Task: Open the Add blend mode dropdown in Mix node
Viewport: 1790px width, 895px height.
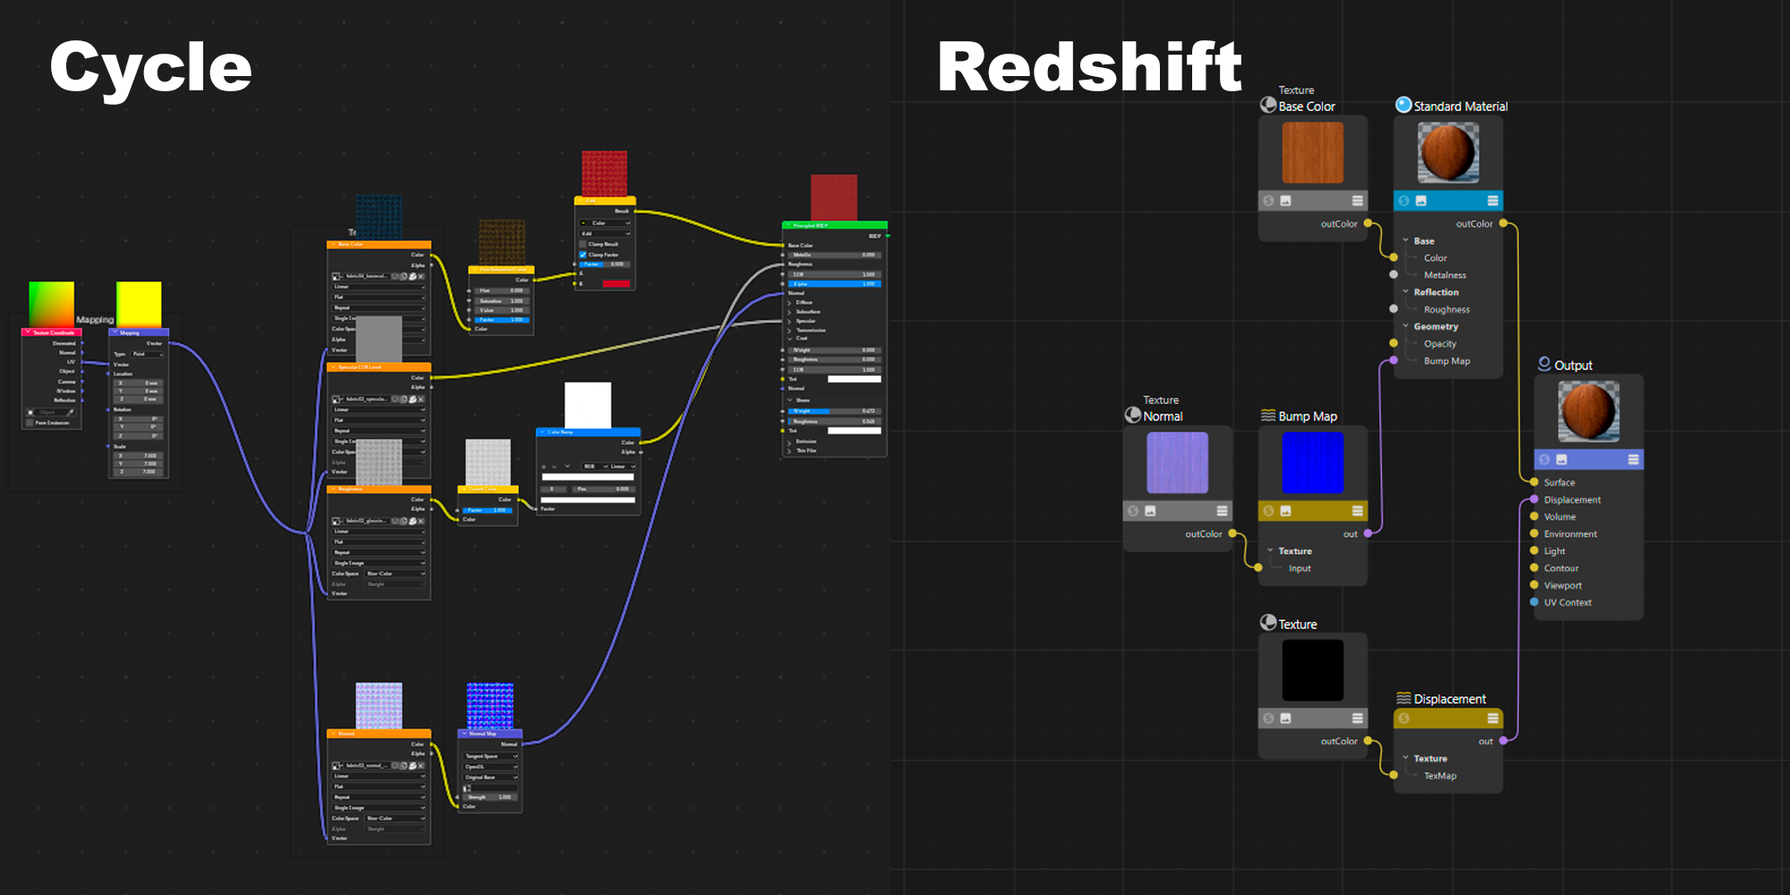Action: 605,234
